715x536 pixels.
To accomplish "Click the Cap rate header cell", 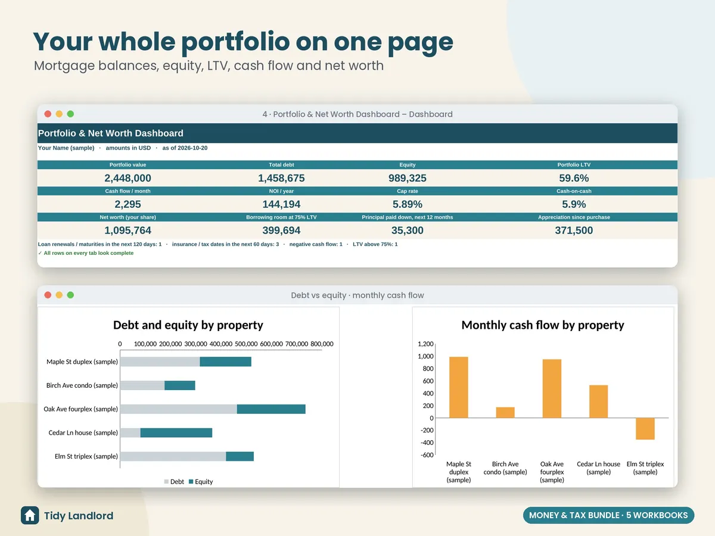I will pyautogui.click(x=408, y=191).
